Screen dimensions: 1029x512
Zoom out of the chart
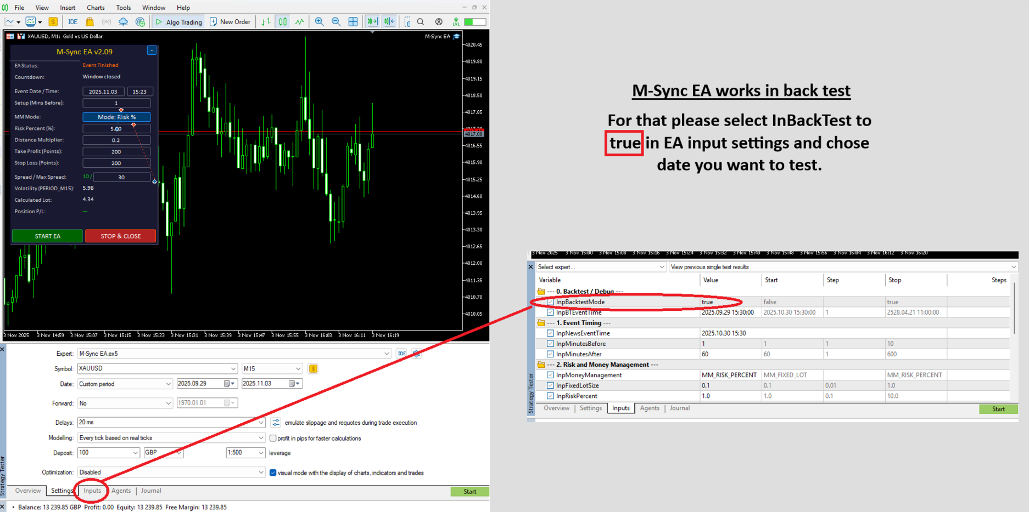click(336, 22)
